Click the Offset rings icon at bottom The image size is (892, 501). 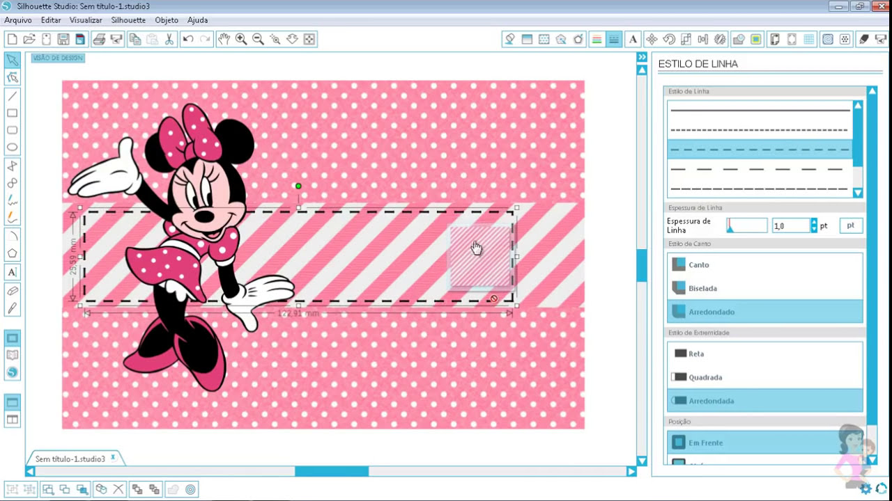190,489
